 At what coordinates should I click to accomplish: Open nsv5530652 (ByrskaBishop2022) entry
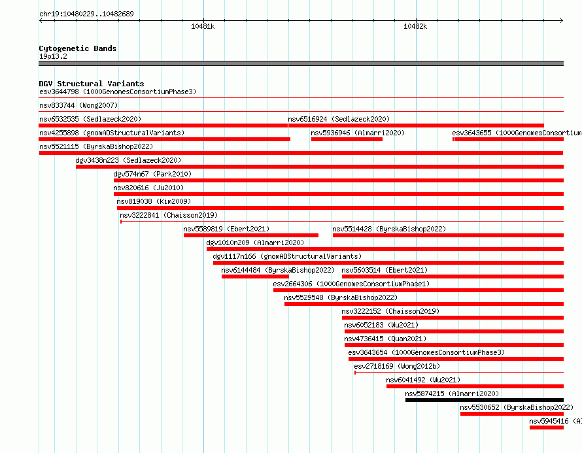tap(517, 407)
